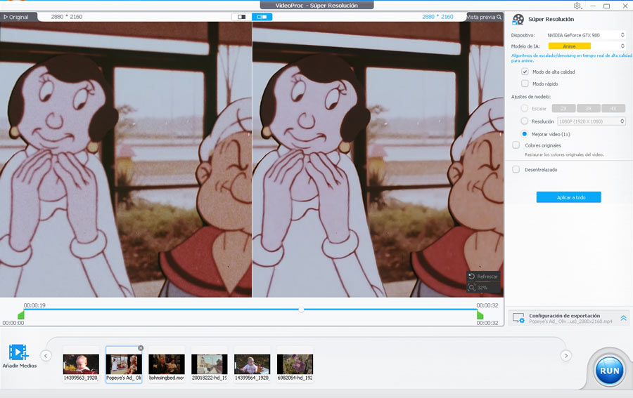
Task: Click the 00:00:19 current time label
Action: [x=34, y=305]
